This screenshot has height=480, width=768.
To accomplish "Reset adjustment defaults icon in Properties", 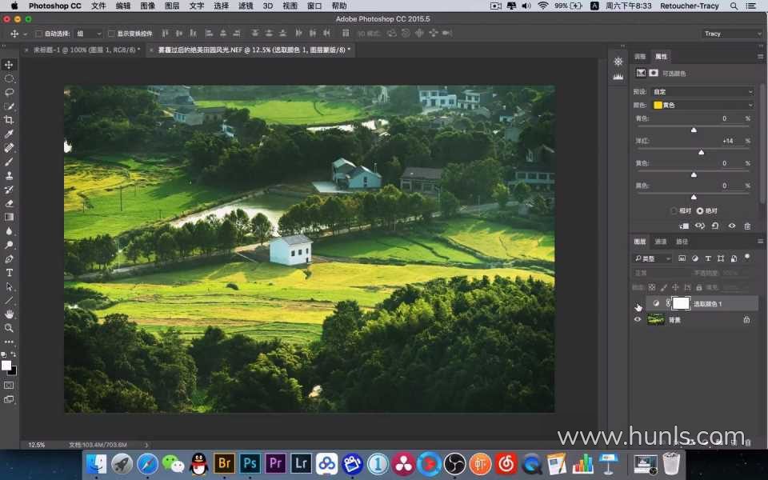I will tap(715, 226).
